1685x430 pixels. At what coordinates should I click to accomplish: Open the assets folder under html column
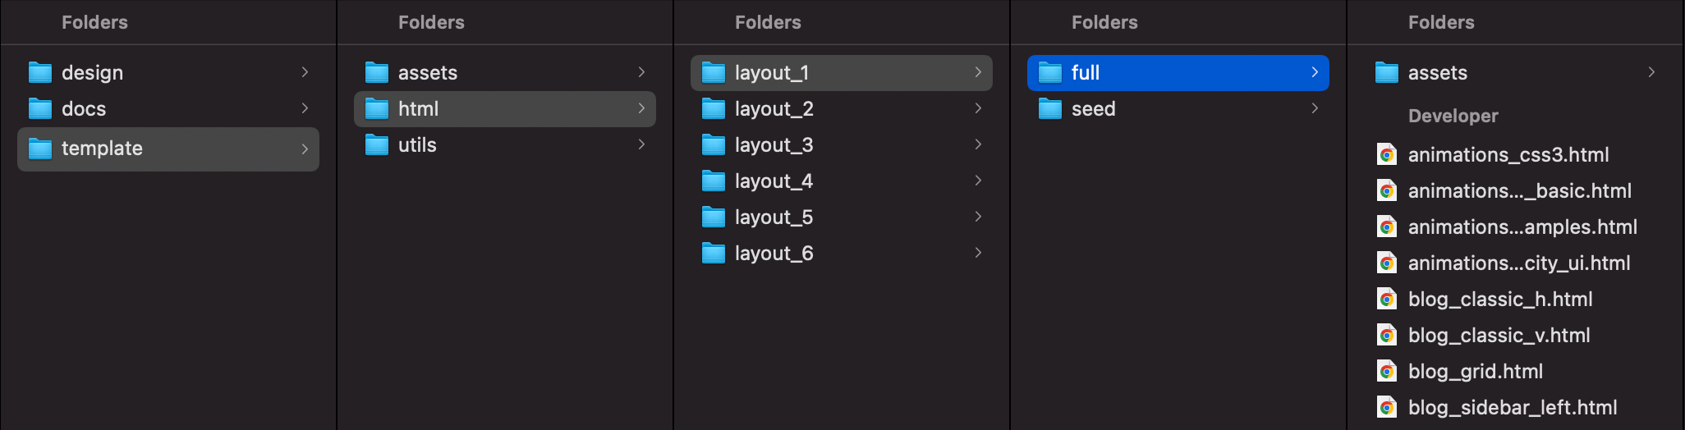pos(427,73)
